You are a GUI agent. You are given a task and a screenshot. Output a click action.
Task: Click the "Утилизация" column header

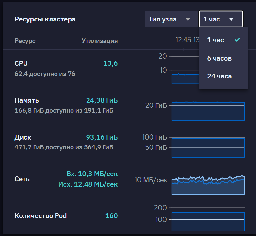click(x=100, y=41)
